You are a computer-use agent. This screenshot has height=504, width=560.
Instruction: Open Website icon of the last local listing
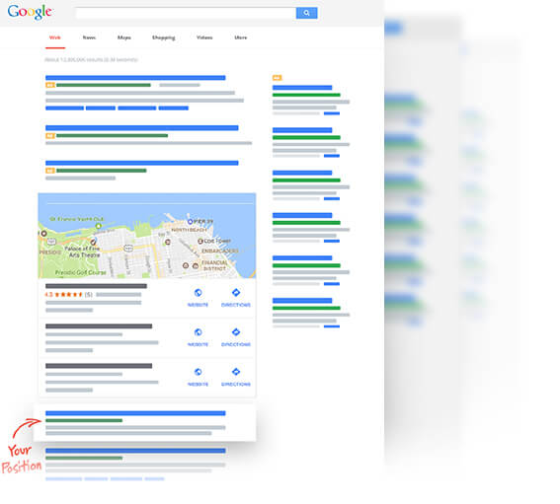(198, 372)
